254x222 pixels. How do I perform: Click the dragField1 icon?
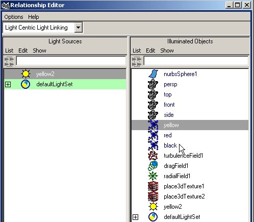(153, 166)
